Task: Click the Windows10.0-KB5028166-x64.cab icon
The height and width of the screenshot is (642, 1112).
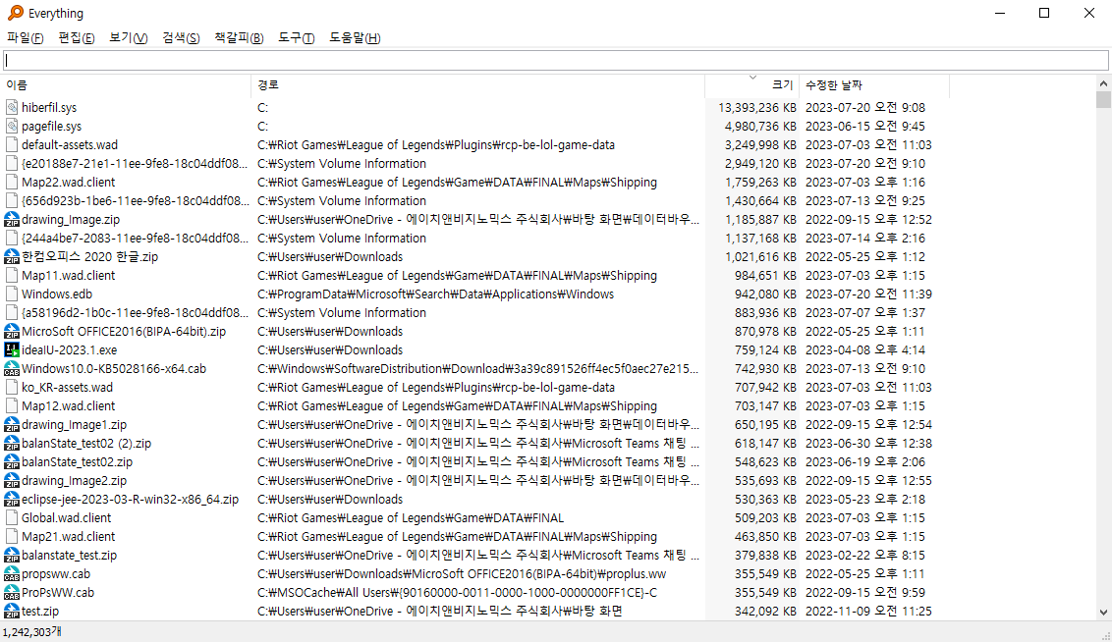Action: click(x=12, y=368)
